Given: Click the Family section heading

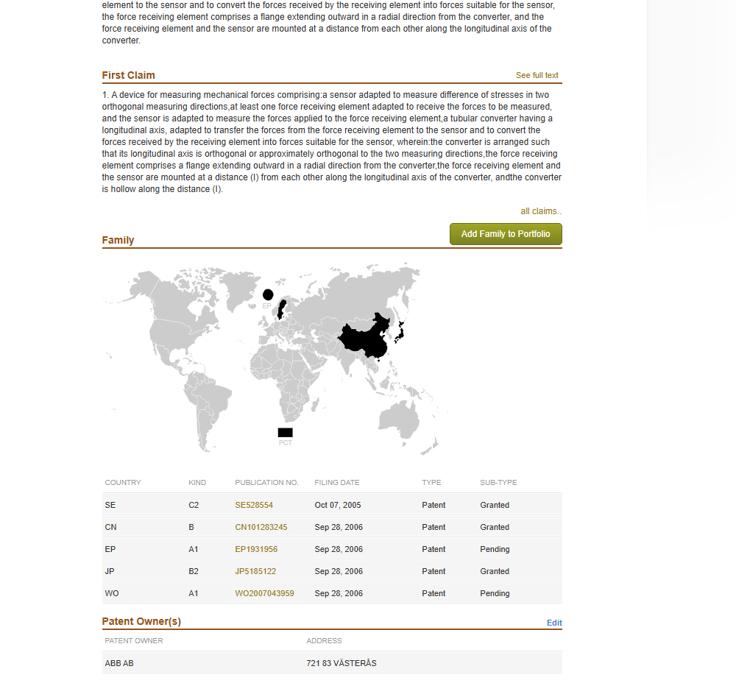Looking at the screenshot, I should (118, 240).
